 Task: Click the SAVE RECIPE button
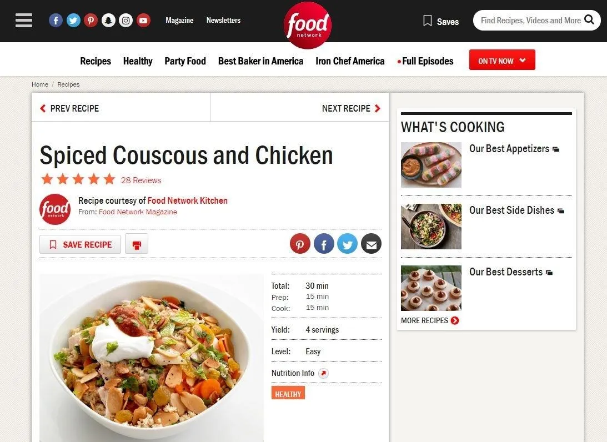tap(80, 244)
